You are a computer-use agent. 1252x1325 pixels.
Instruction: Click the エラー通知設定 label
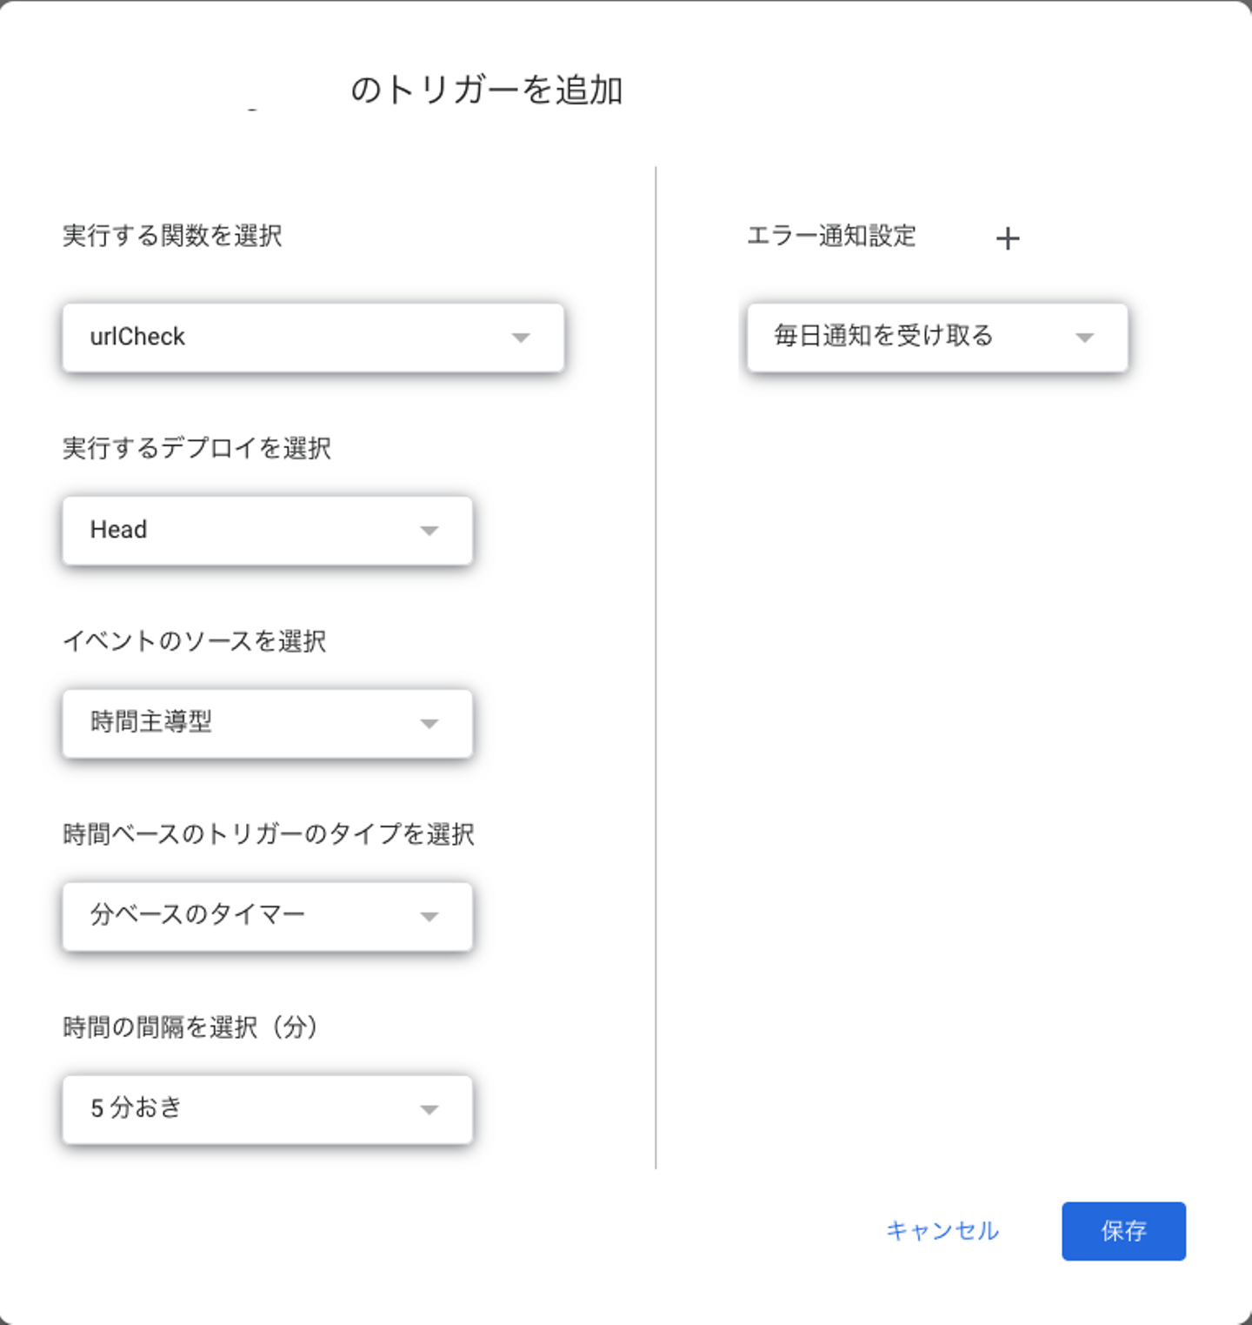(x=831, y=236)
